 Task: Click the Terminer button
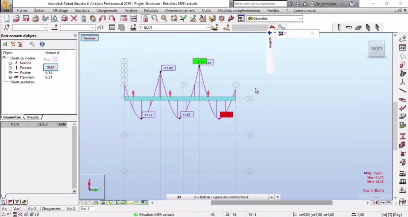pyautogui.click(x=90, y=38)
